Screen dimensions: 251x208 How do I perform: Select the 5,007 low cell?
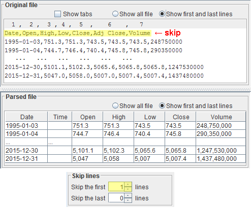[149, 159]
